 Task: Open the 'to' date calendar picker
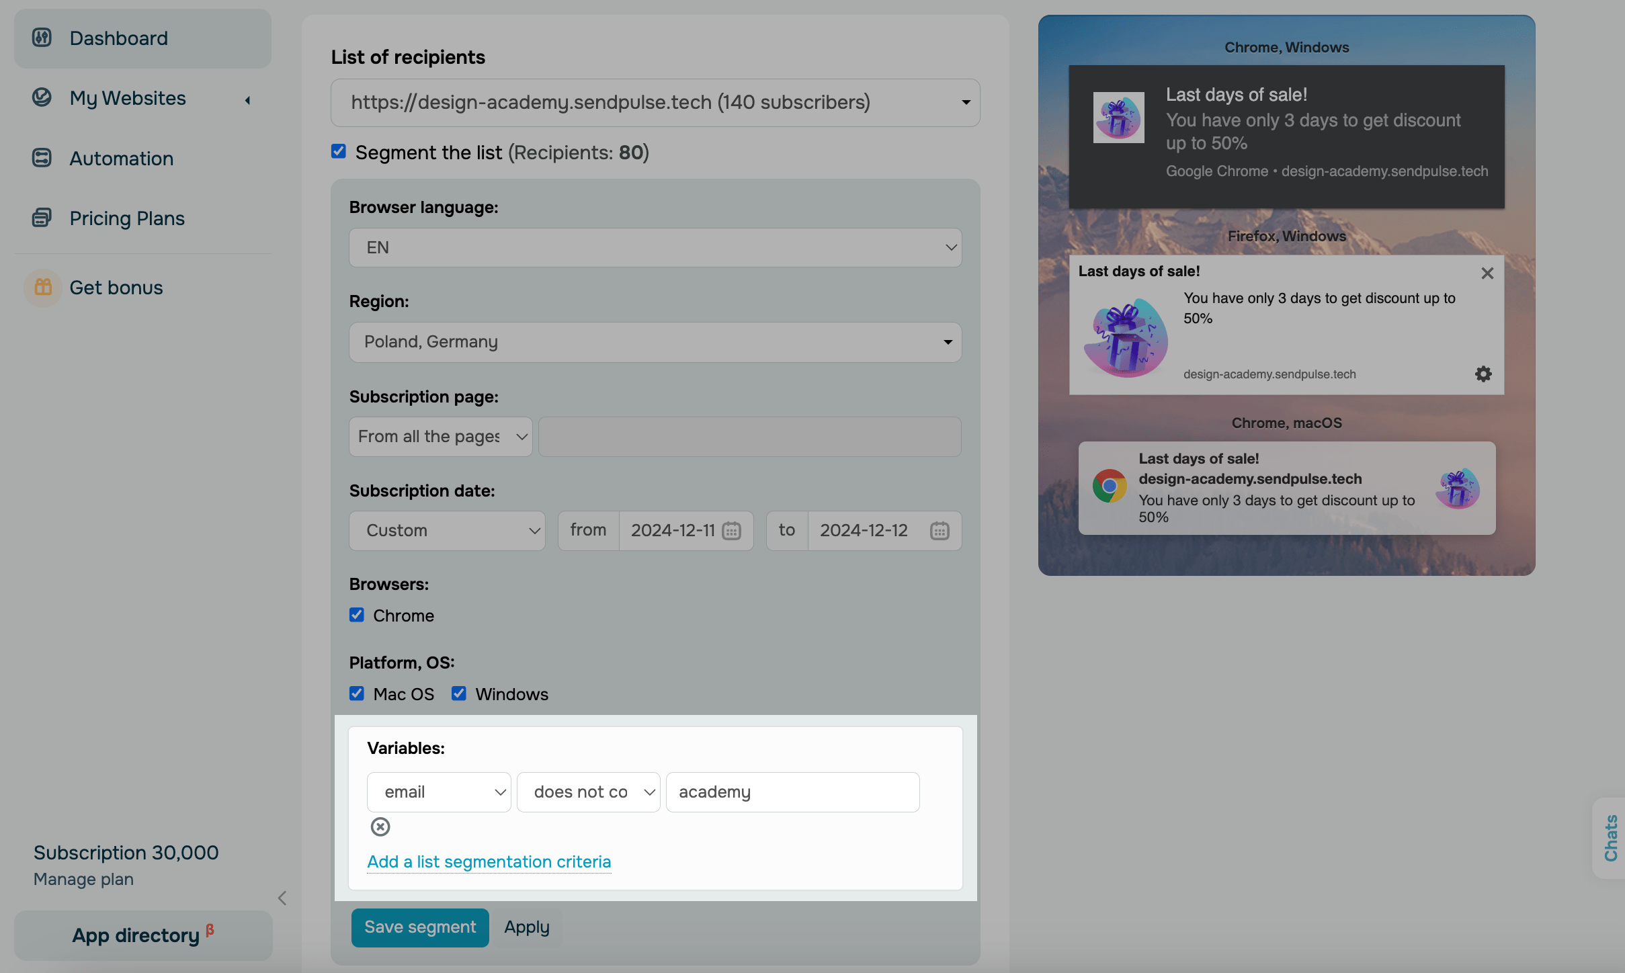940,531
